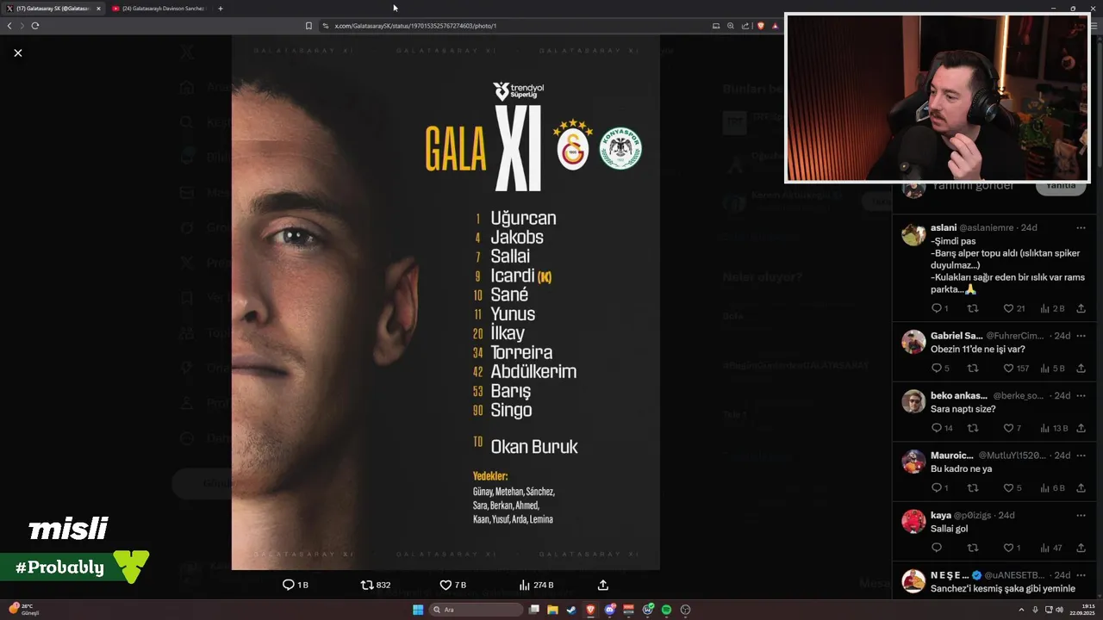Reply to kaya's 'Sallai gol' comment
This screenshot has height=620, width=1103.
937,548
